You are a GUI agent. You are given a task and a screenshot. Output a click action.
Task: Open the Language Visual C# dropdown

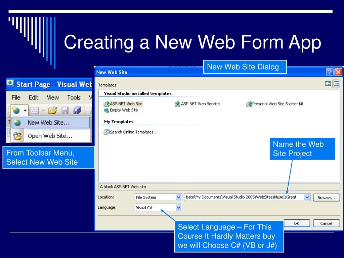tap(158, 207)
